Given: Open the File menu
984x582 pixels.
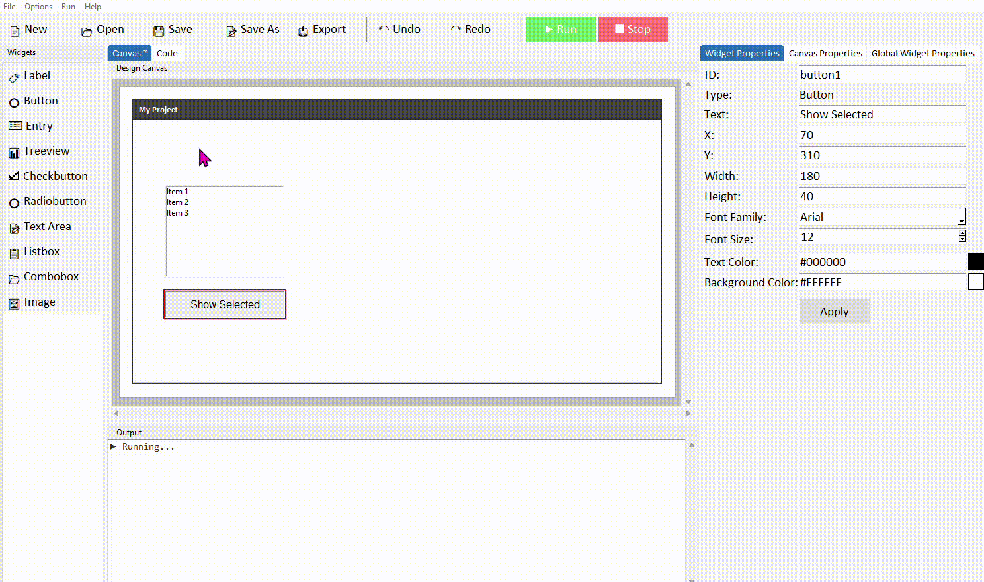Looking at the screenshot, I should (x=9, y=6).
